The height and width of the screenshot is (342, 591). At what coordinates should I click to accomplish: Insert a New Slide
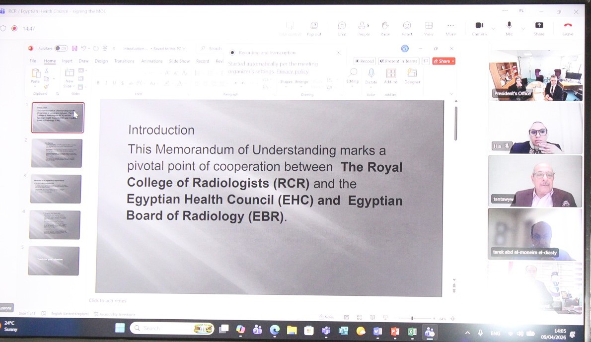click(x=70, y=78)
